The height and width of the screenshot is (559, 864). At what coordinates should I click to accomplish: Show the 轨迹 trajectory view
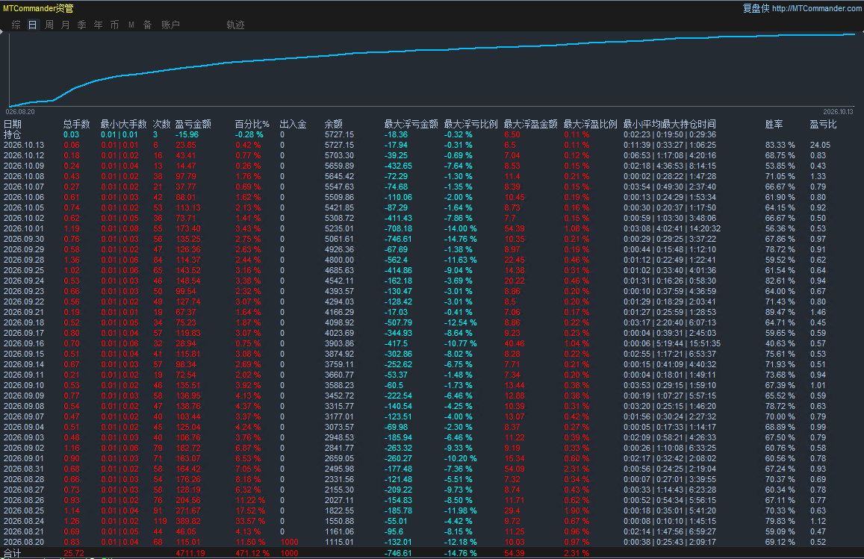coord(235,25)
